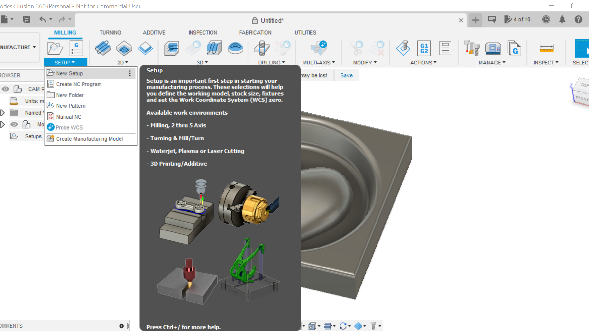Open the Post Library icon in Manage
The width and height of the screenshot is (589, 331).
pyautogui.click(x=514, y=48)
